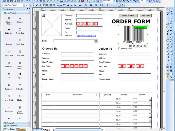Open the line width dropdown arrow
This screenshot has width=175, height=131.
coord(94,5)
